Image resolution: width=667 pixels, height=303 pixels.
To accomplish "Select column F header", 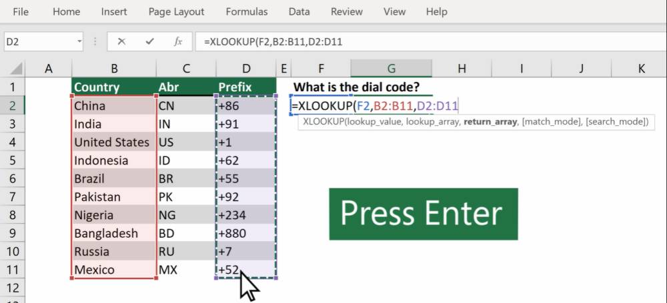I will pos(321,68).
